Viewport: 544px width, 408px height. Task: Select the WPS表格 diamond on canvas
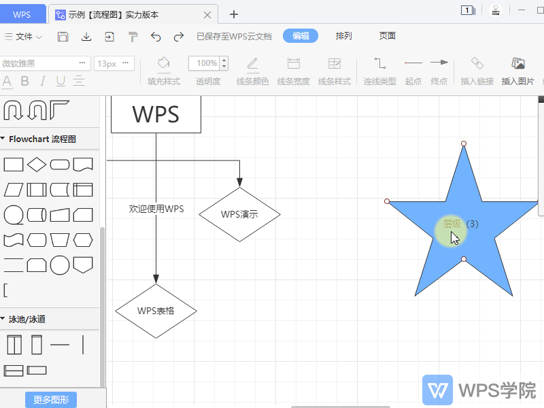[x=156, y=311]
